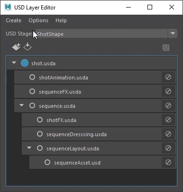This screenshot has width=183, height=192.
Task: Click the Maya logo icon in title bar
Action: pos(8,7)
